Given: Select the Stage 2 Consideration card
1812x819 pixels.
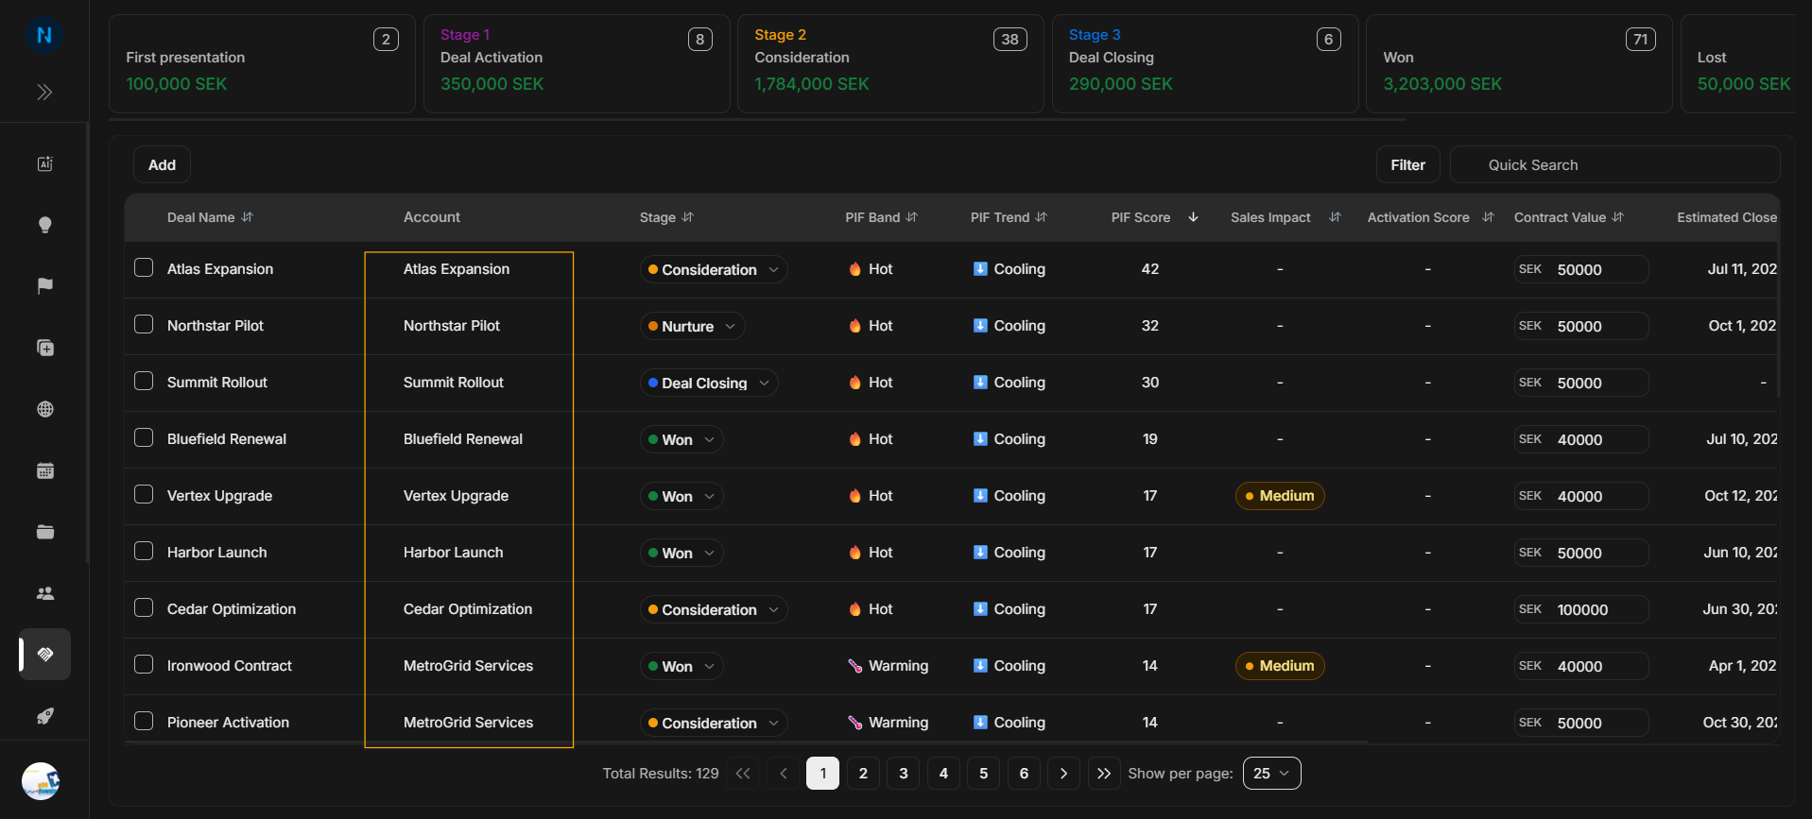Looking at the screenshot, I should [890, 63].
